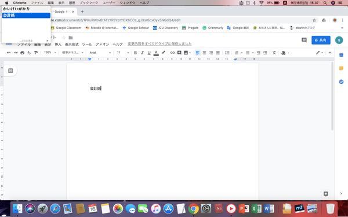The image size is (348, 217).
Task: Close the Google Docs browser tab
Action: 73,12
